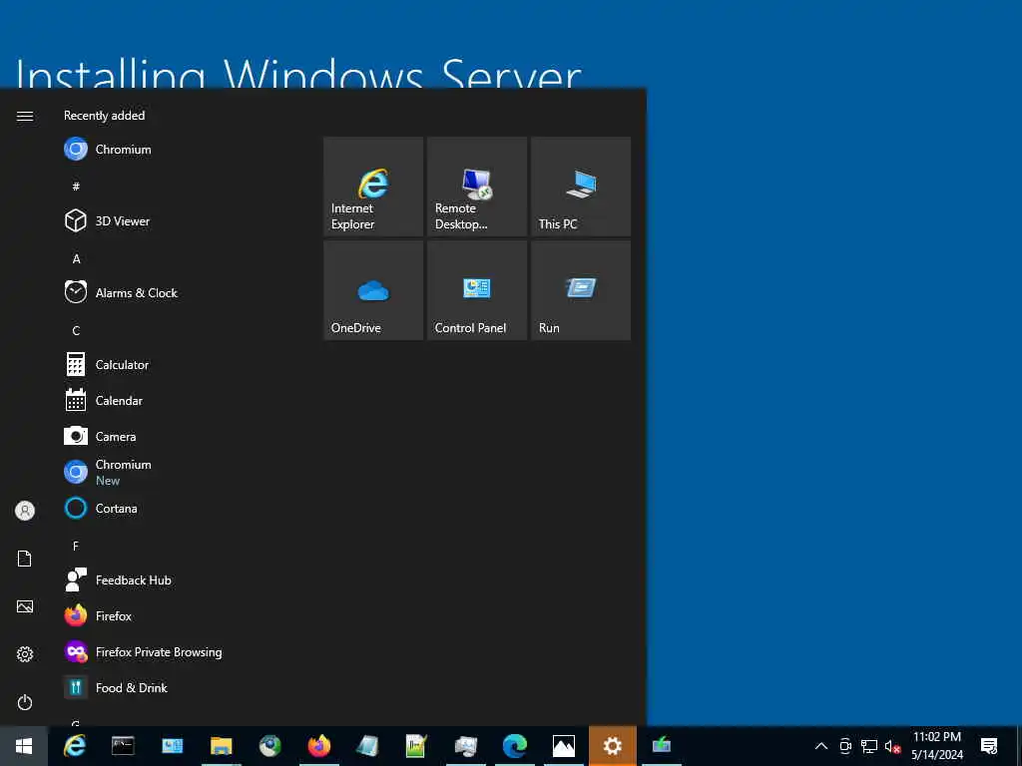Open Documents from Start sidebar

pyautogui.click(x=25, y=559)
